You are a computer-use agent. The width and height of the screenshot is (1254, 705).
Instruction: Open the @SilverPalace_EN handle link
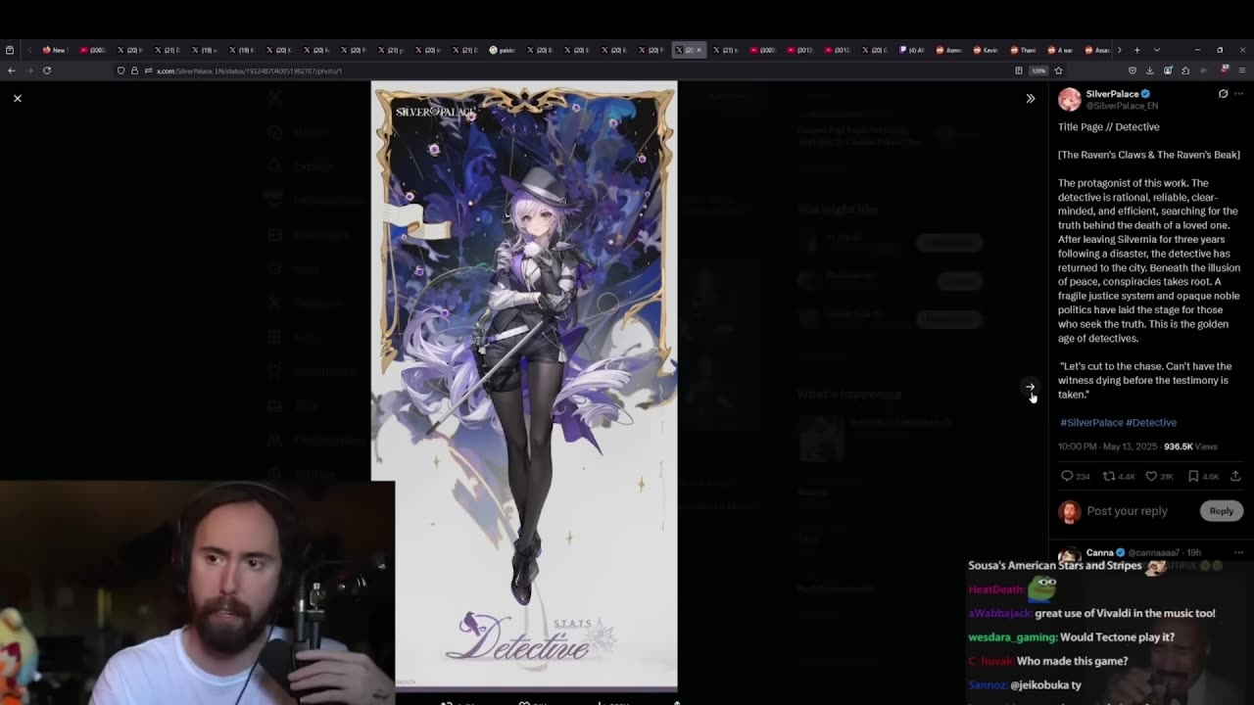pyautogui.click(x=1122, y=106)
